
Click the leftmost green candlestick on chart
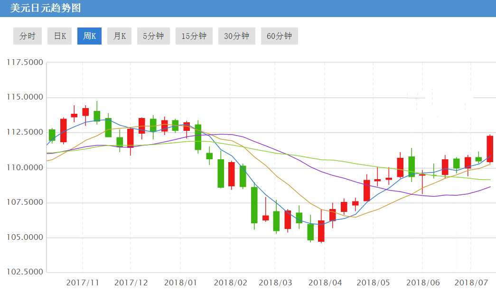(x=52, y=135)
